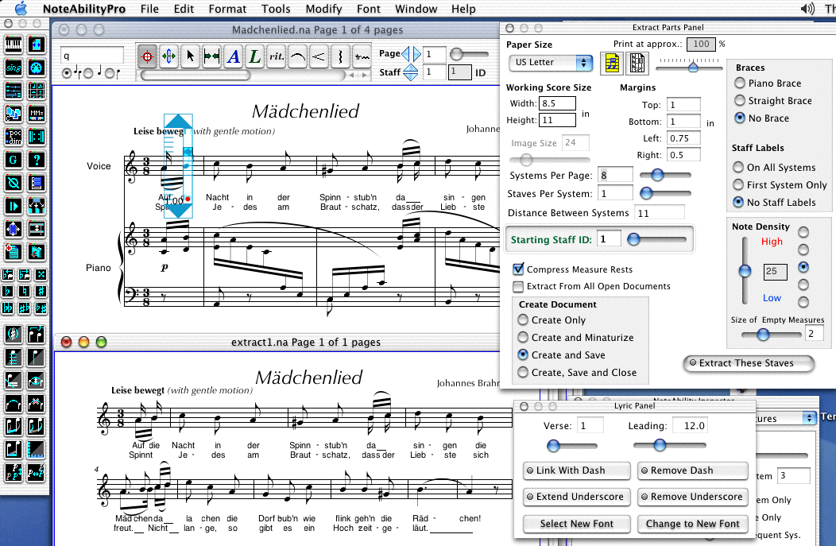Viewport: 836px width, 546px height.
Task: Click the rit. tempo marking tool
Action: pos(277,56)
